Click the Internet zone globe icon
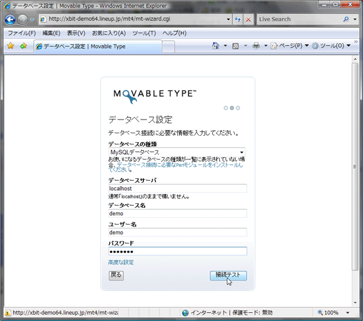The height and width of the screenshot is (321, 363). (185, 313)
